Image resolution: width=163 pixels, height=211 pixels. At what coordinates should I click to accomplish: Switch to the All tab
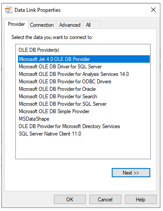pos(92,25)
